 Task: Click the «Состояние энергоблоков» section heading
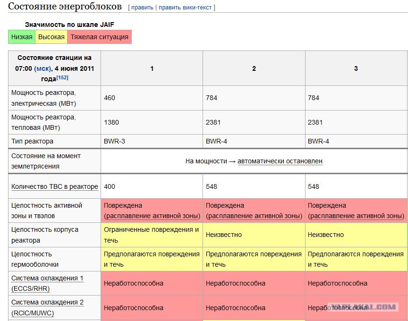pyautogui.click(x=65, y=7)
